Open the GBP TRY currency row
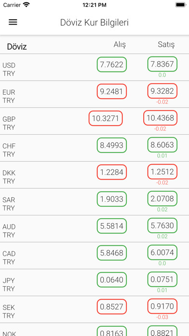Image resolution: width=189 pixels, height=336 pixels. (94, 121)
